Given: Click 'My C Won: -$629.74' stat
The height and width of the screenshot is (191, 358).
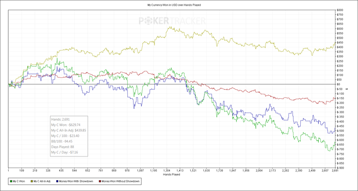Looking at the screenshot, I should (66, 125).
